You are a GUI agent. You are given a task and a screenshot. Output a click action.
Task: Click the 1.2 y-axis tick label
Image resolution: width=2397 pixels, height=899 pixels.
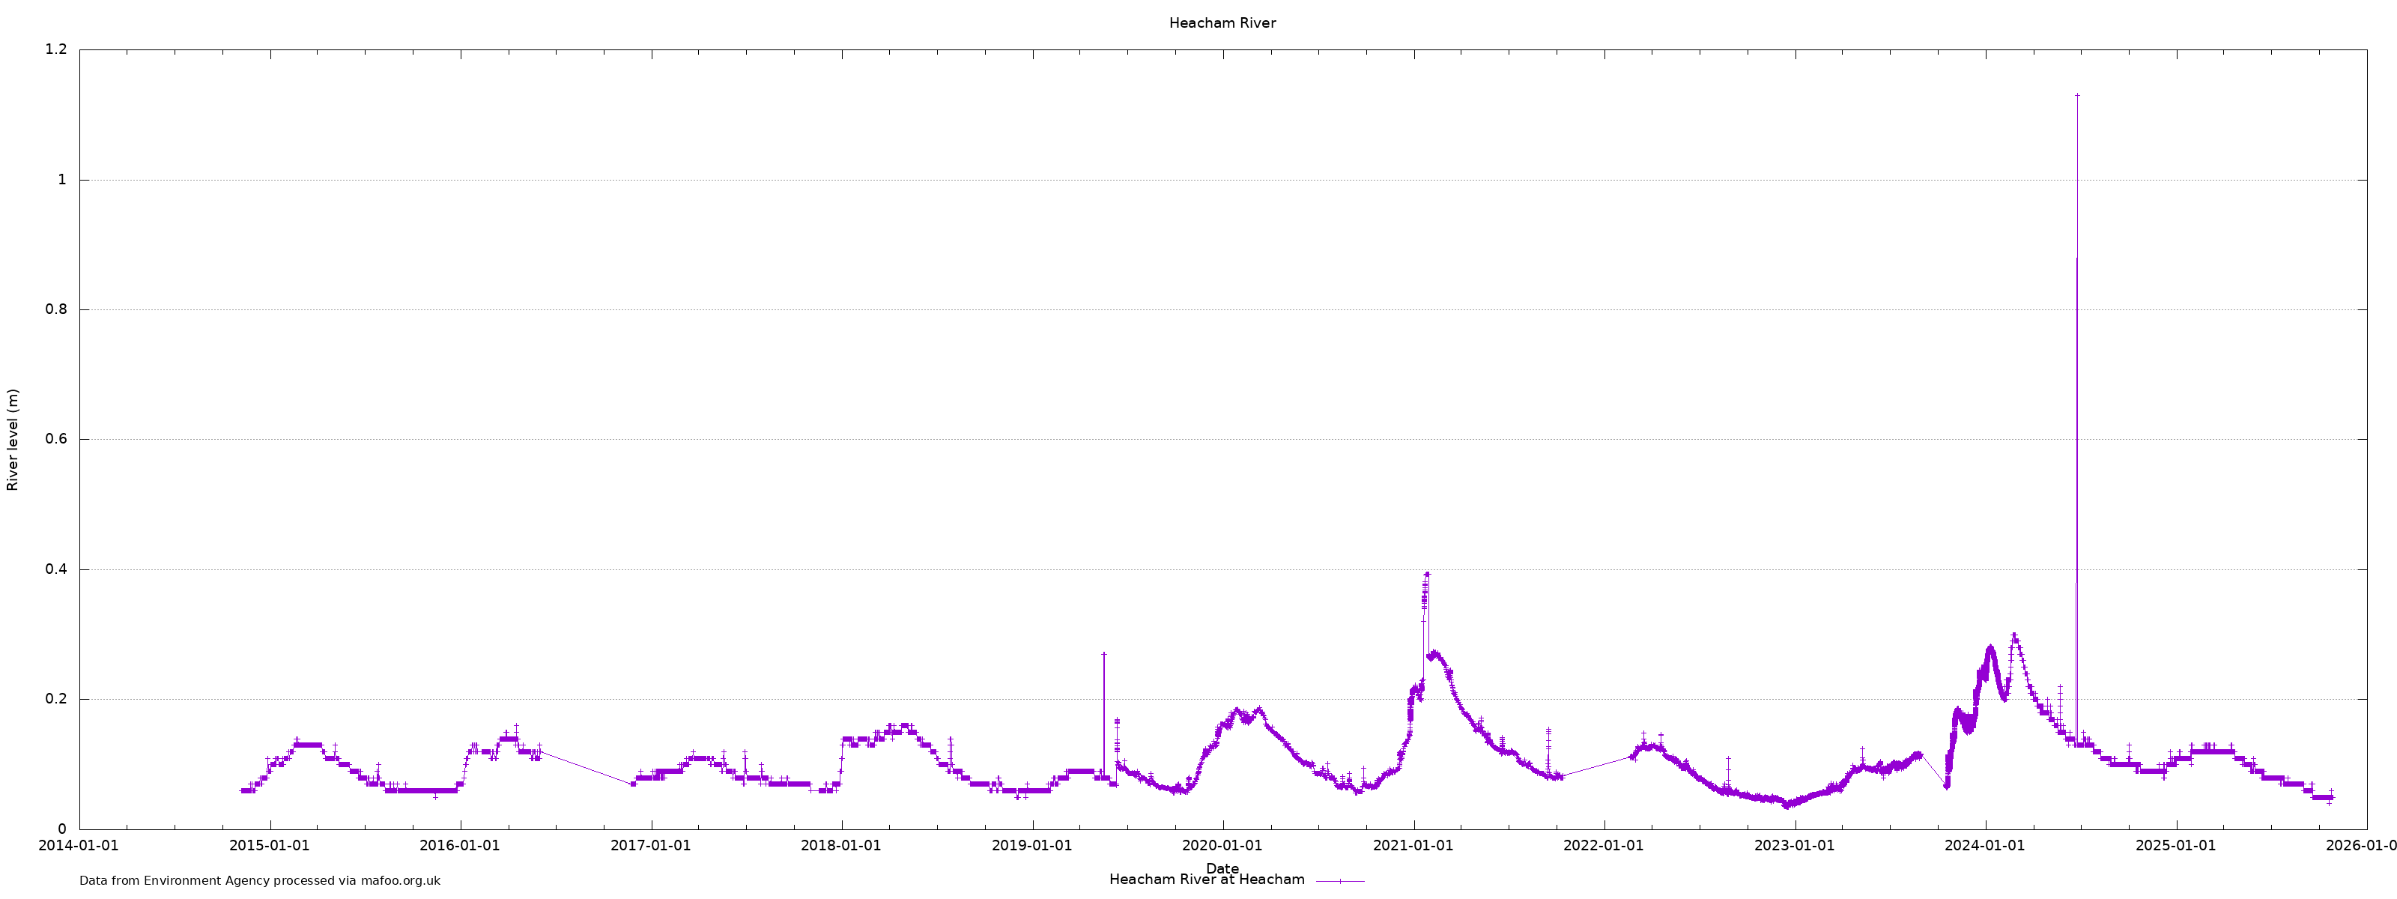(56, 49)
